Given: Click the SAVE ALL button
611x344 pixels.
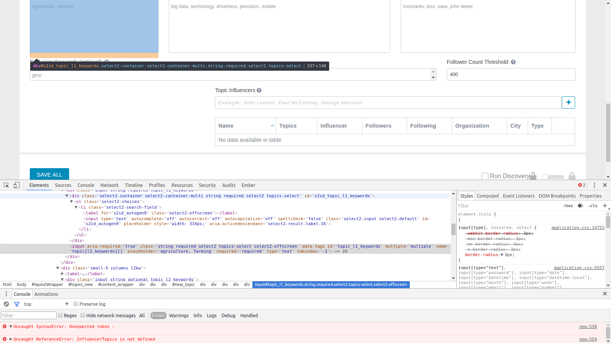Looking at the screenshot, I should pos(49,174).
